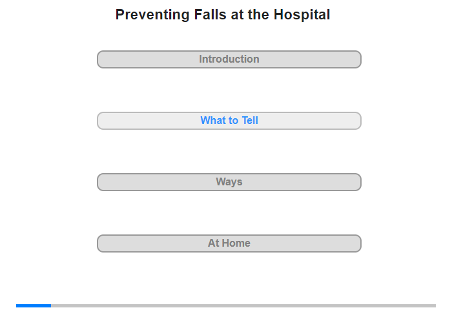Click the Ways label text
Image resolution: width=452 pixels, height=310 pixels.
click(x=229, y=182)
